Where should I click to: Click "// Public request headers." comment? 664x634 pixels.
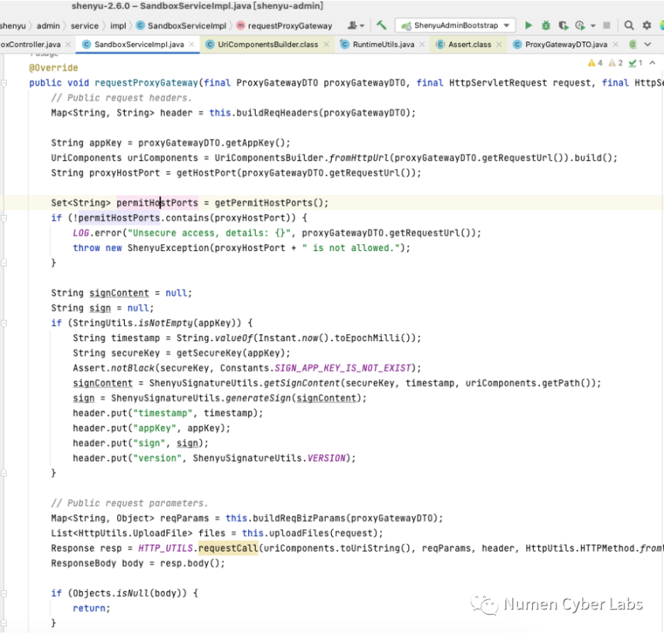click(122, 98)
